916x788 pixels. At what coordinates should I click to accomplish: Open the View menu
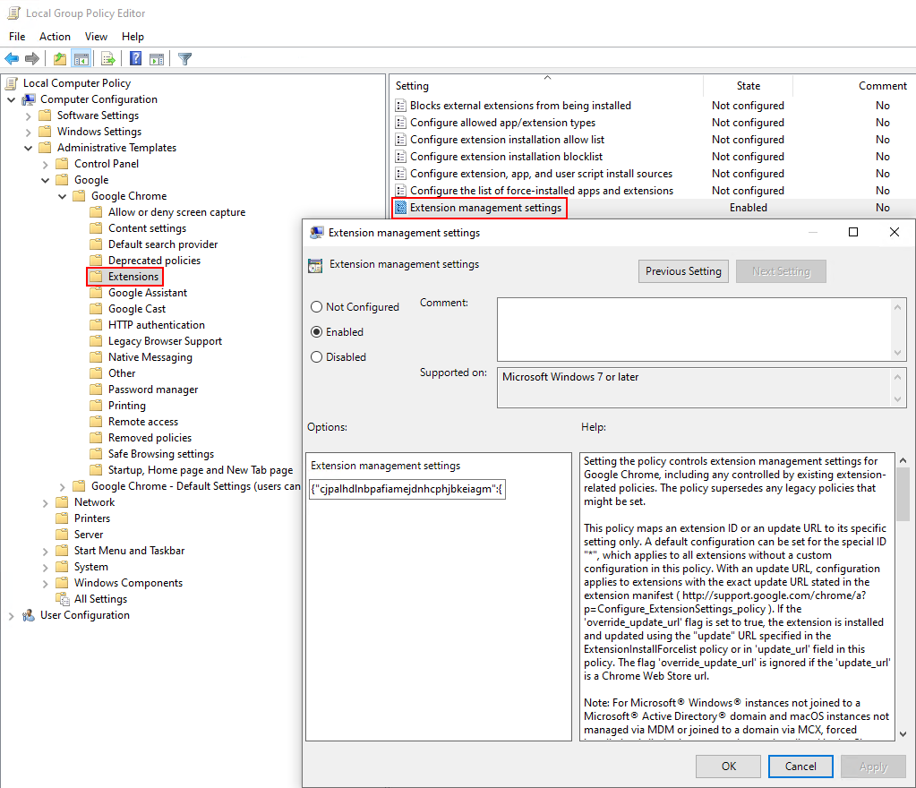click(x=96, y=36)
